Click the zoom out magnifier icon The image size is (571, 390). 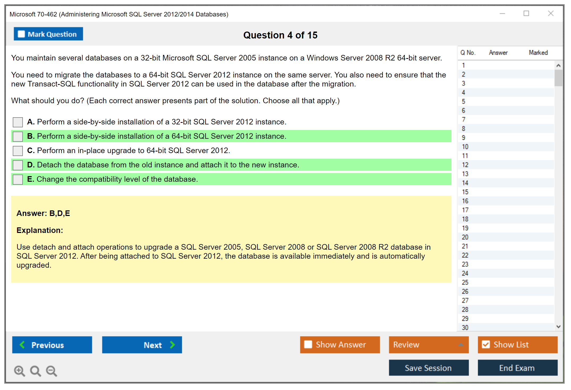[x=52, y=371]
